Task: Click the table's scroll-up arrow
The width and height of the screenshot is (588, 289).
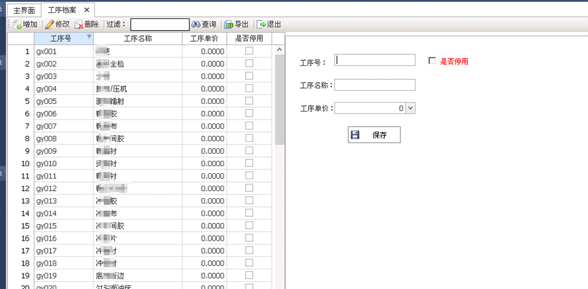Action: pyautogui.click(x=280, y=50)
